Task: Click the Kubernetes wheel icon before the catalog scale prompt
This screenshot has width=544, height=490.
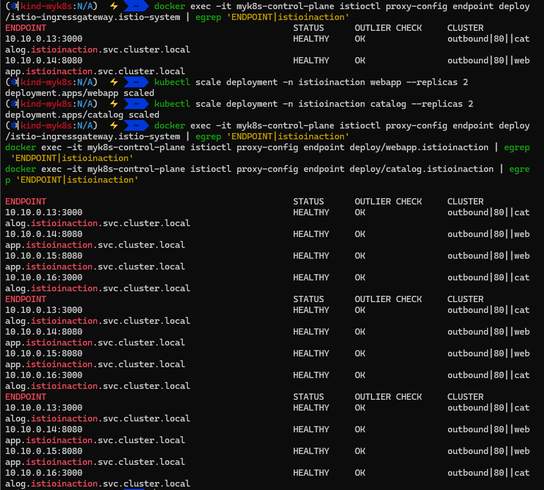Action: pos(14,104)
